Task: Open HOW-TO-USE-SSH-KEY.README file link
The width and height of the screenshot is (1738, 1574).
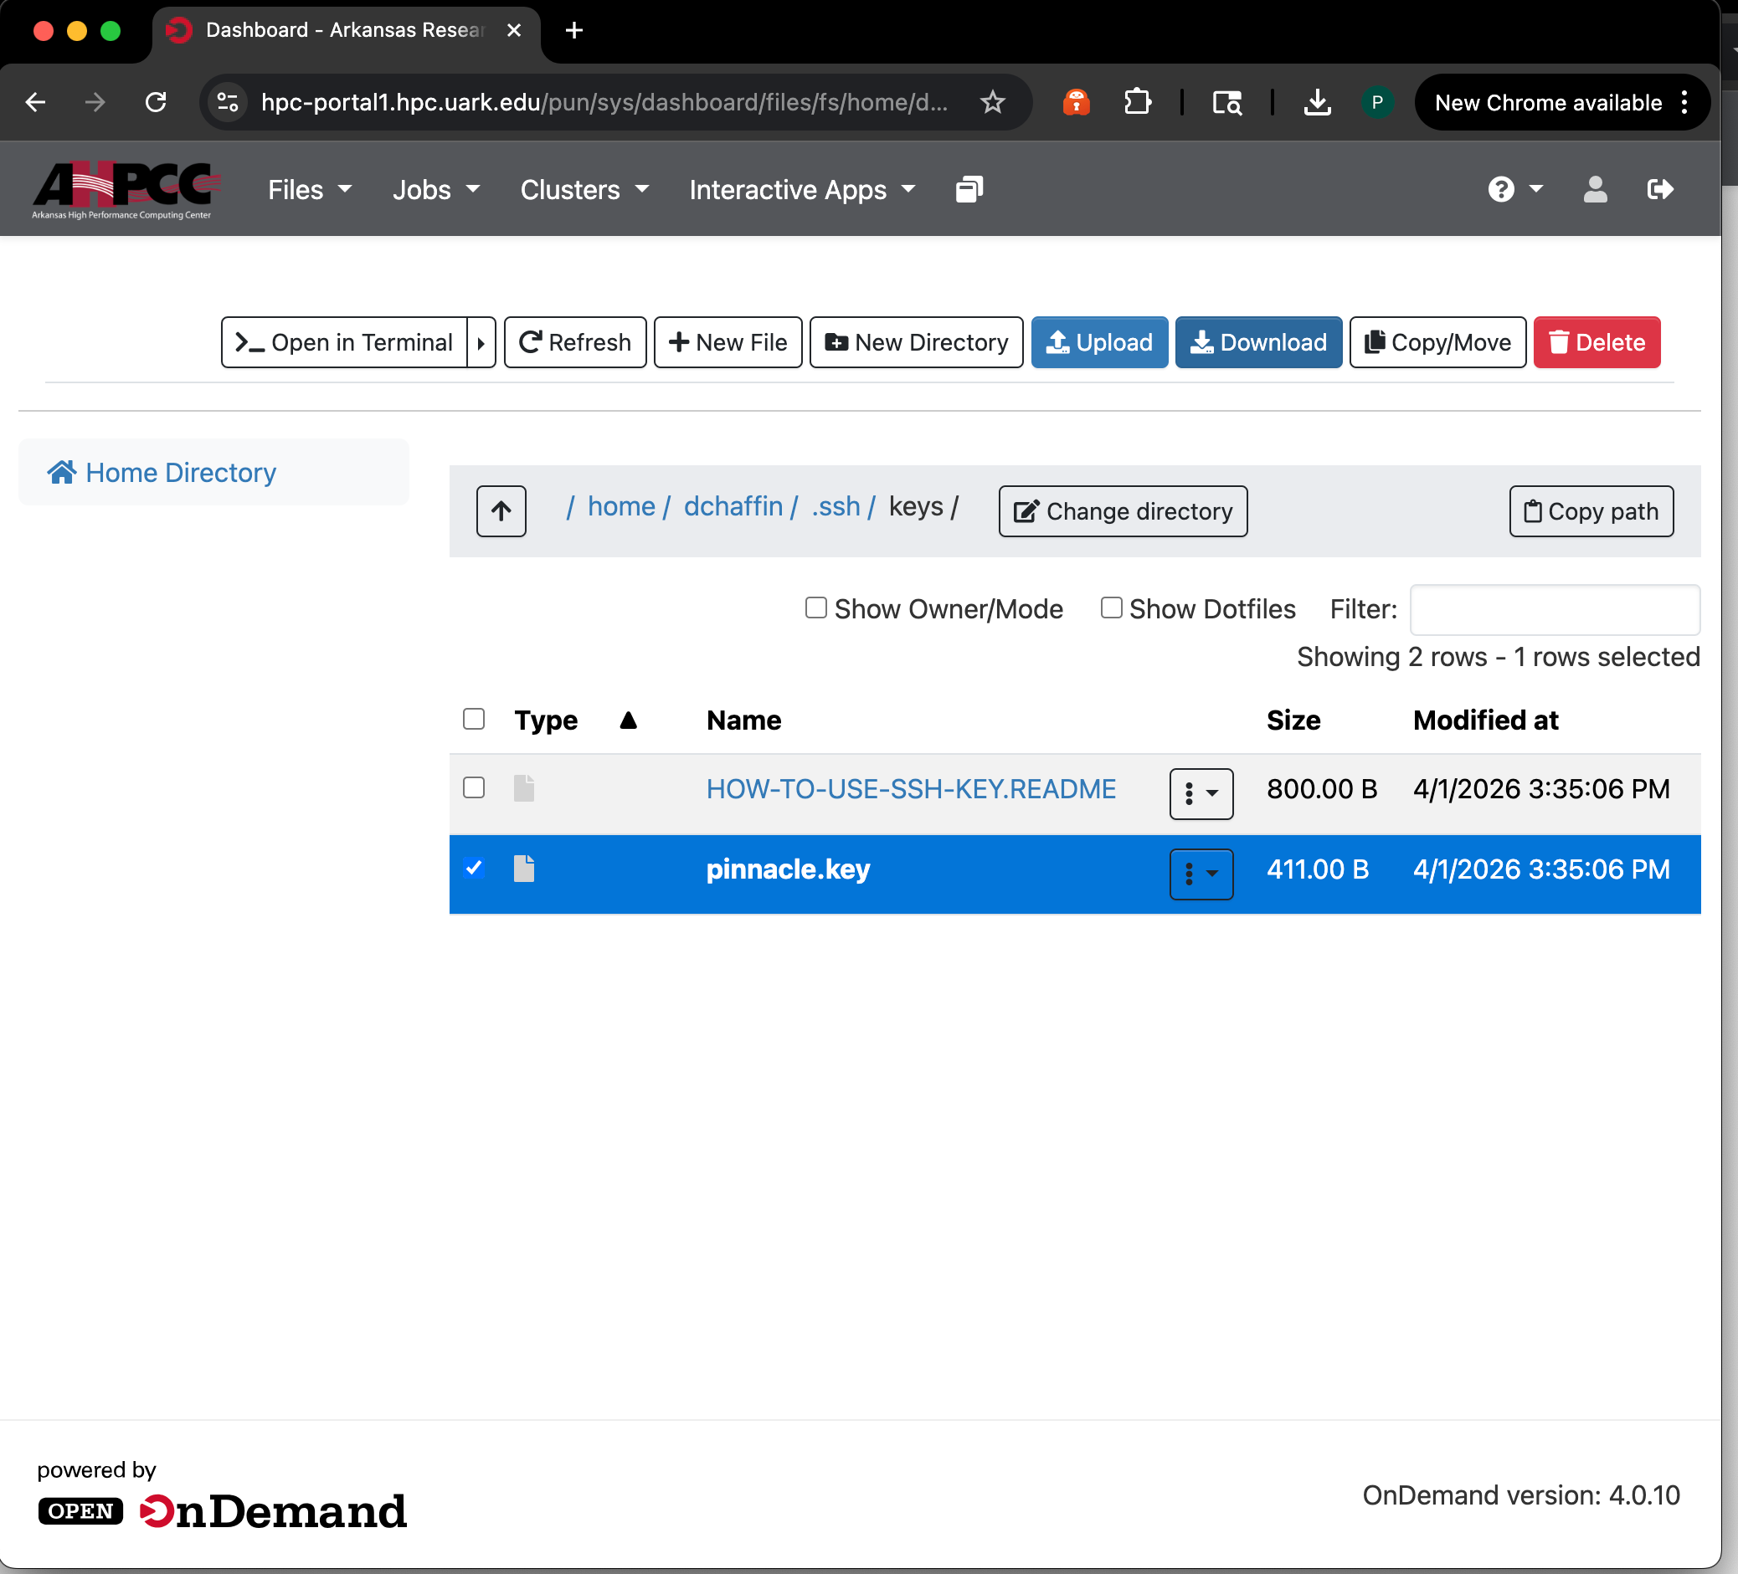Action: click(910, 788)
